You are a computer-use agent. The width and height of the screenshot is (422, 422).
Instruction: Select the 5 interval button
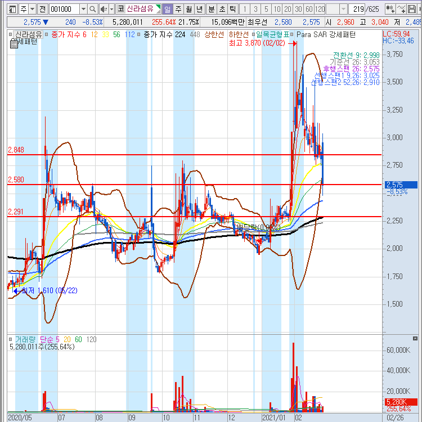coord(266,10)
